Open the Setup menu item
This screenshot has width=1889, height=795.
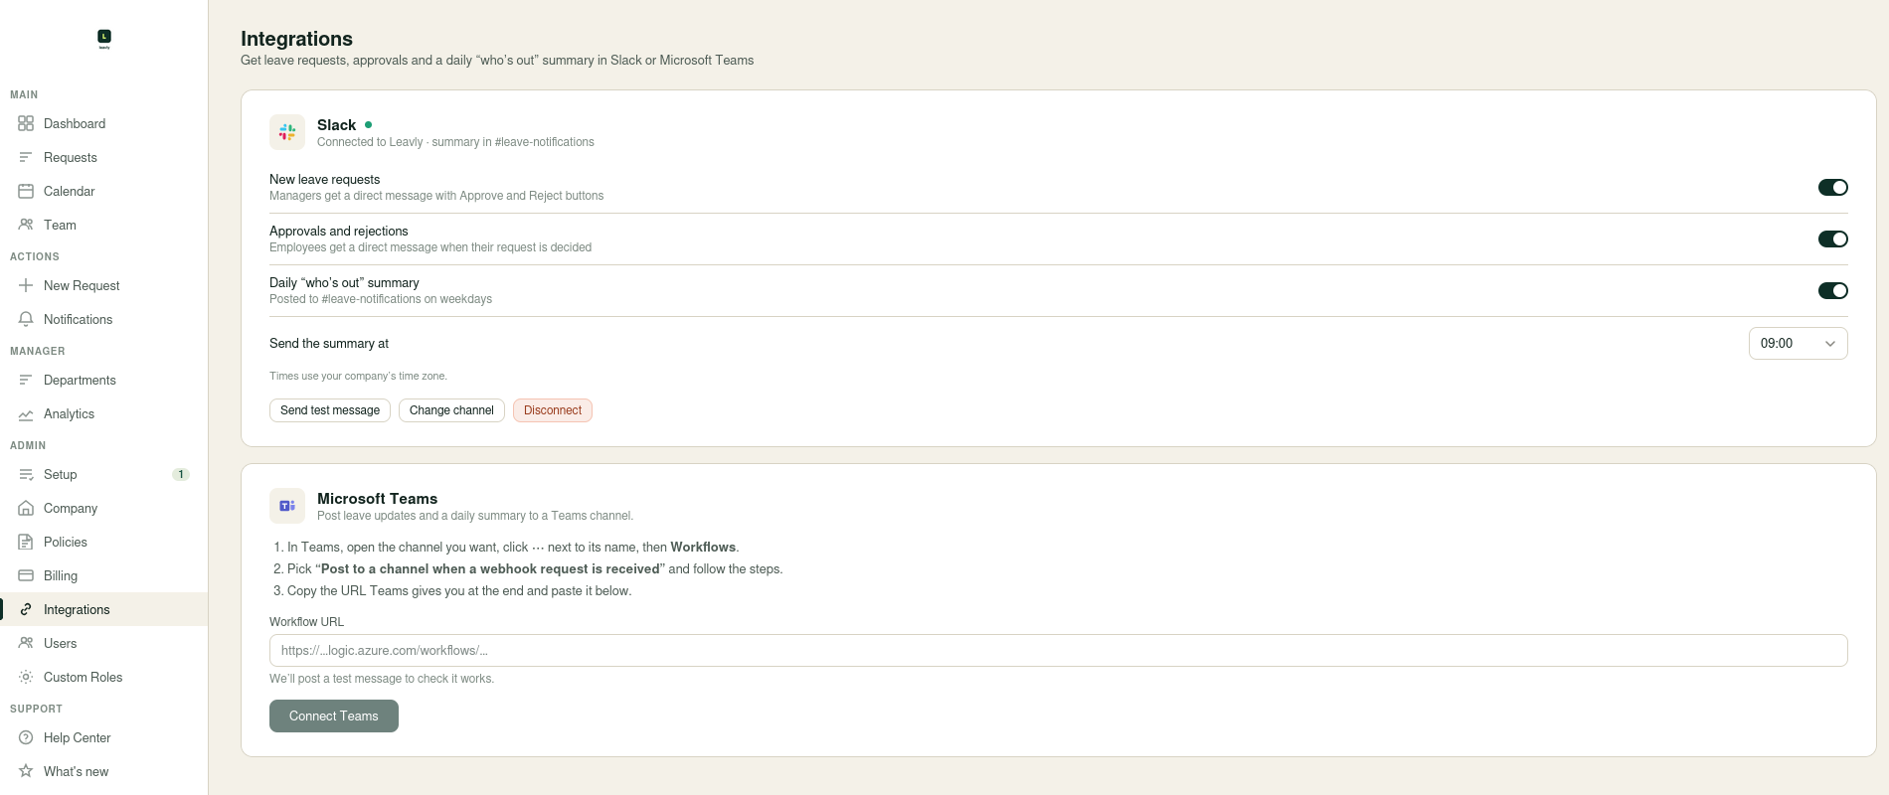(x=104, y=474)
